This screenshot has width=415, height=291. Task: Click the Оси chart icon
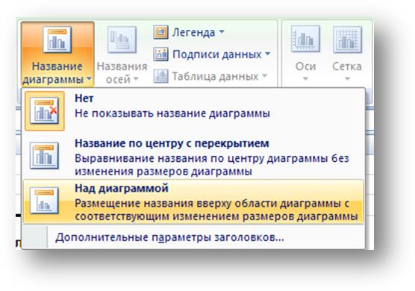[x=305, y=39]
